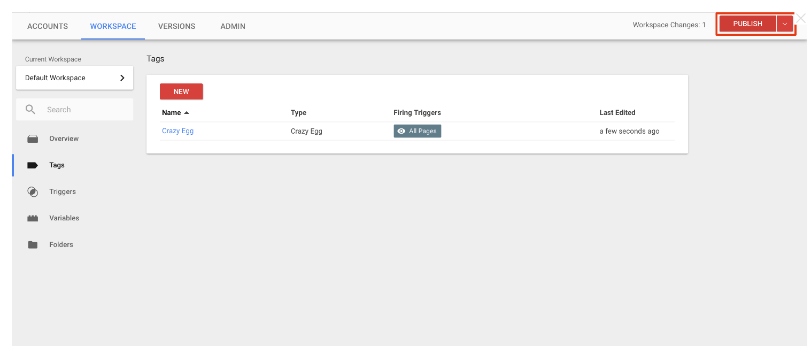Select the Tags label icon

click(33, 165)
